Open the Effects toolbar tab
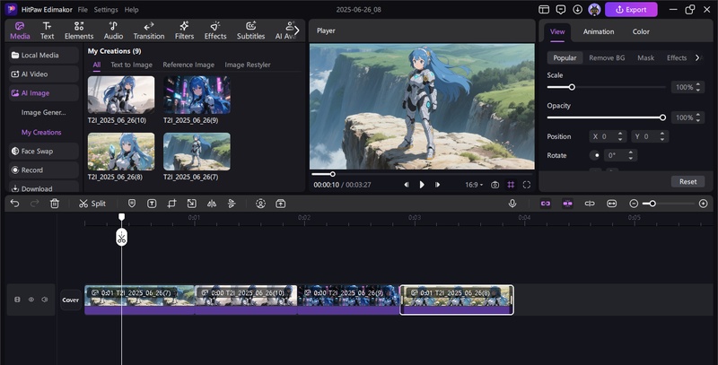The width and height of the screenshot is (718, 365). [215, 30]
